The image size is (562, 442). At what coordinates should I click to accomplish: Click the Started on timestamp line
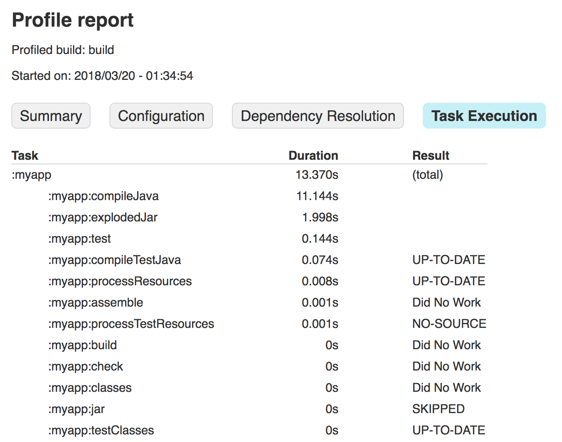coord(102,76)
